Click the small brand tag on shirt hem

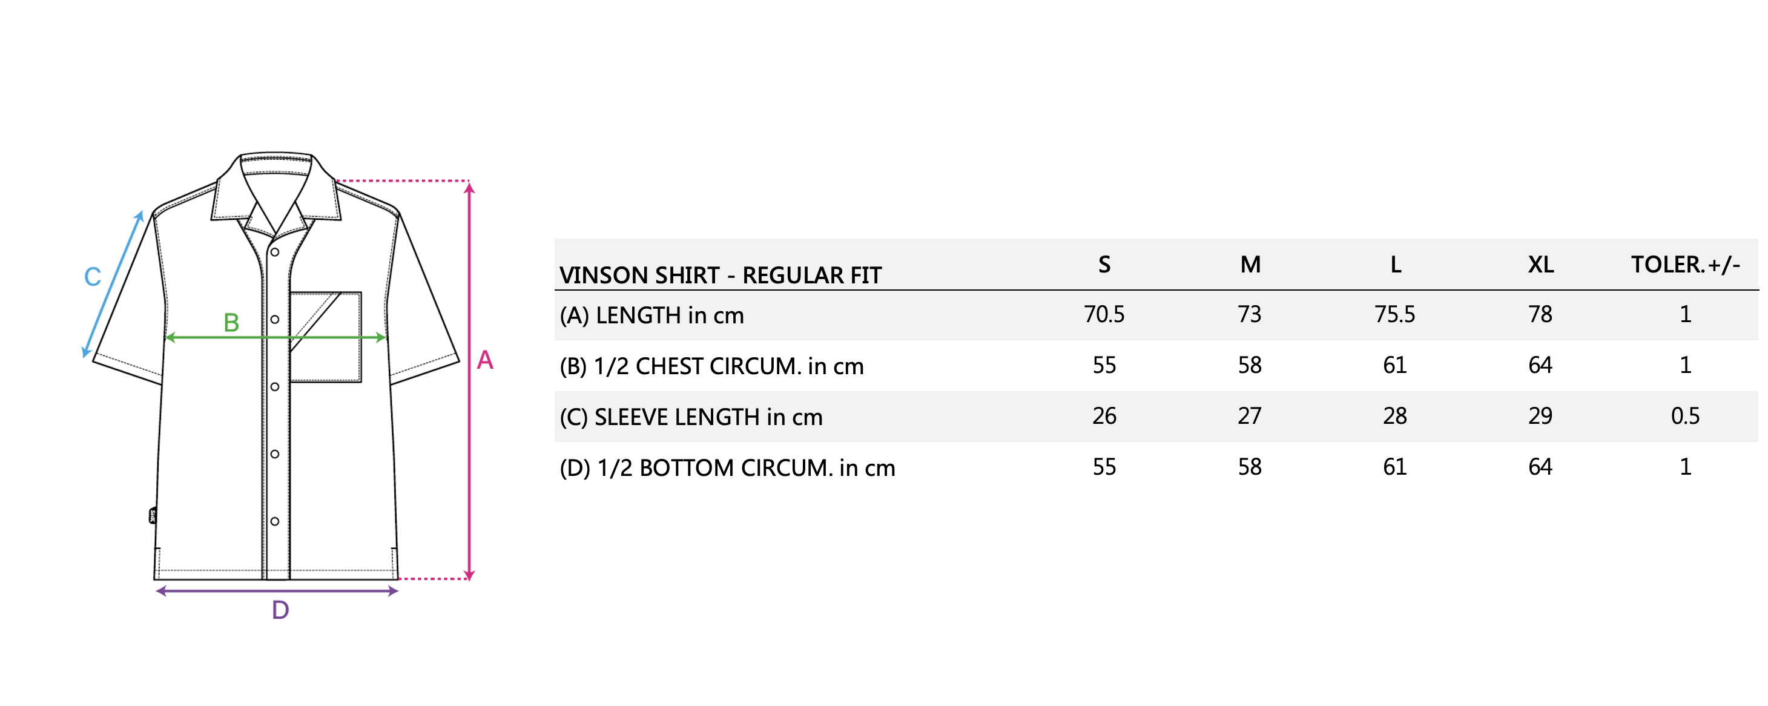pos(153,515)
